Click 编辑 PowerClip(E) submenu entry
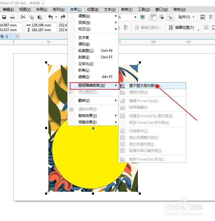215x221 pixels. click(x=152, y=101)
